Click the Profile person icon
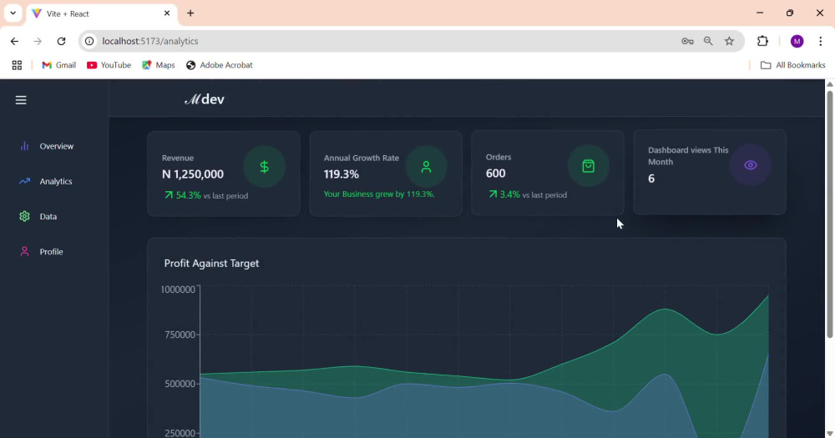This screenshot has width=835, height=438. (24, 251)
